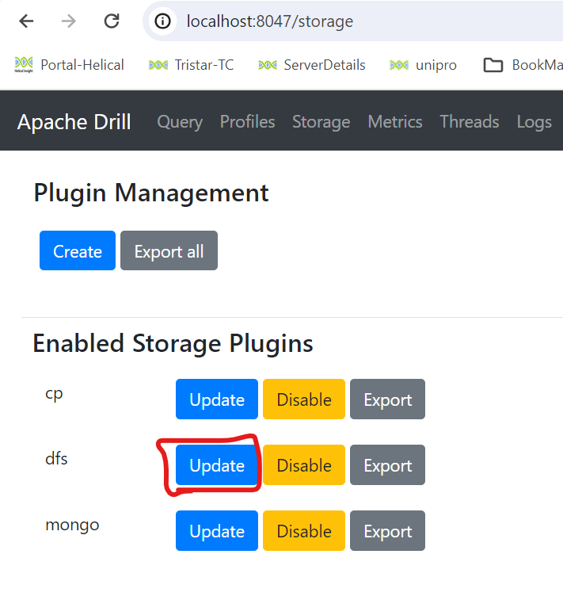The height and width of the screenshot is (600, 563).
Task: Update the dfs storage plugin
Action: click(x=217, y=465)
